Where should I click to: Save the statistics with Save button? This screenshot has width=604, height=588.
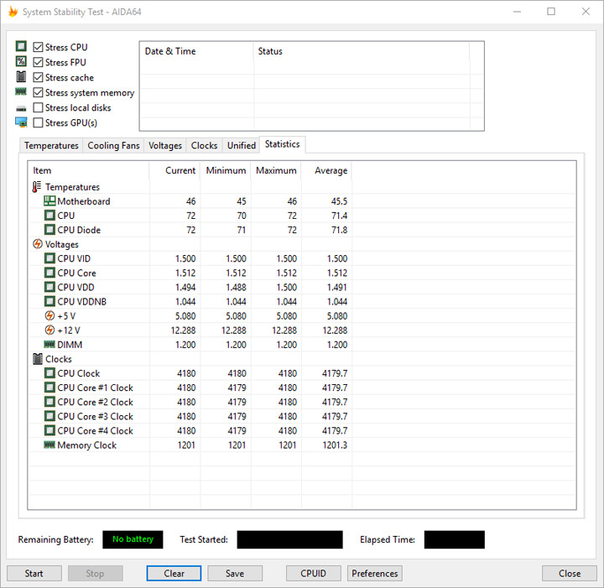[x=235, y=574]
